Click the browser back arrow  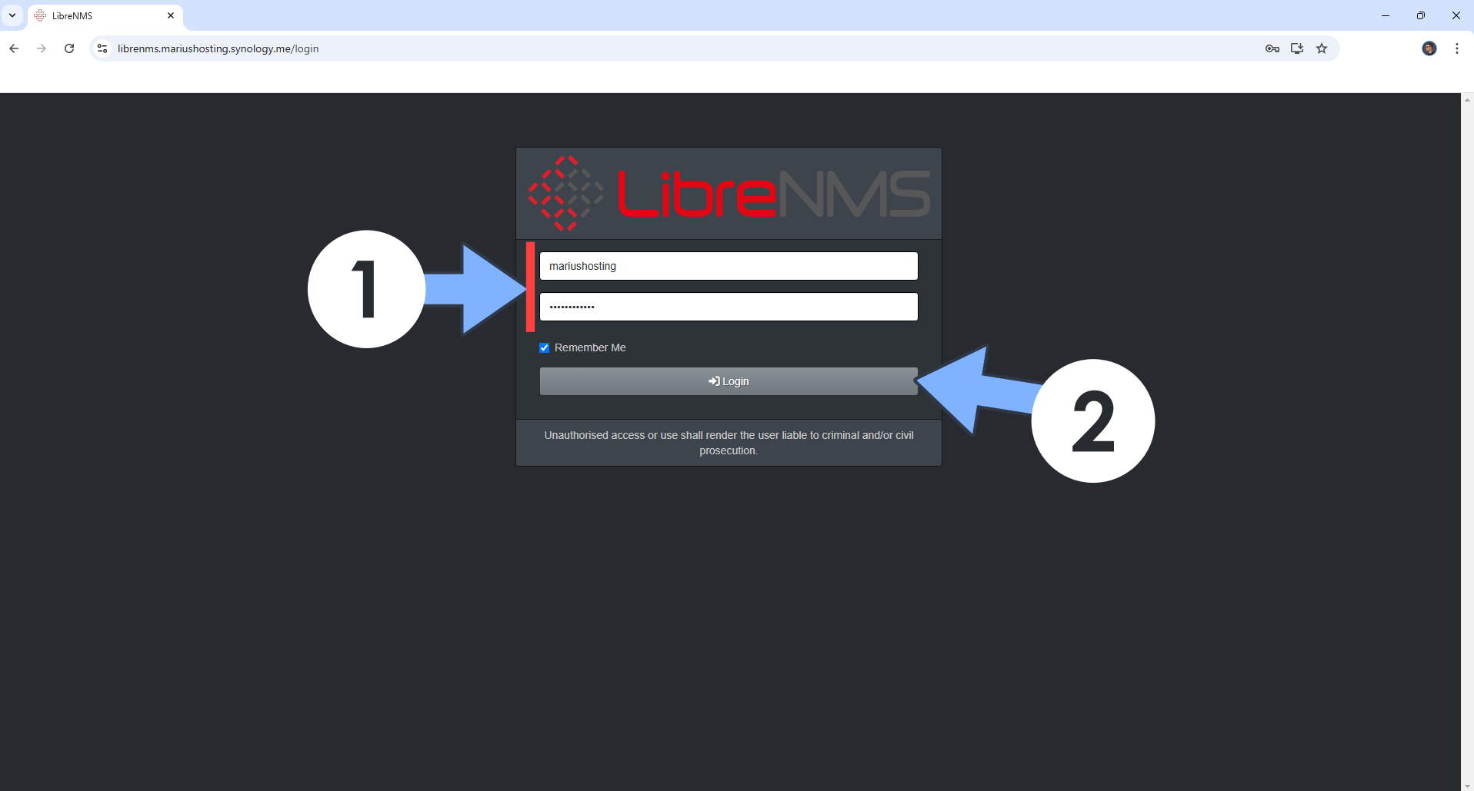(x=14, y=48)
